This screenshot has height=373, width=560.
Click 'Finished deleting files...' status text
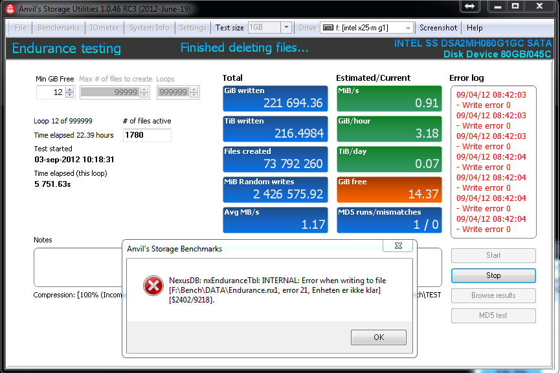244,47
